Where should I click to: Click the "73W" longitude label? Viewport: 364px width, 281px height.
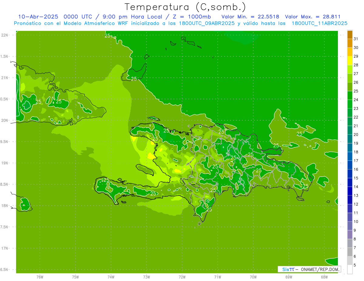[x=147, y=277]
